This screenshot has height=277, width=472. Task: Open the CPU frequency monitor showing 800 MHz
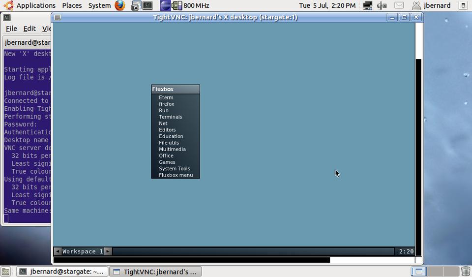(190, 5)
